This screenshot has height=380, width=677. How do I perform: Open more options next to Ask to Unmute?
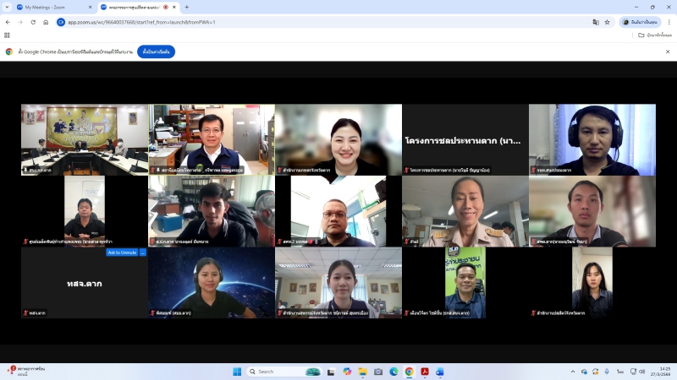(x=143, y=252)
